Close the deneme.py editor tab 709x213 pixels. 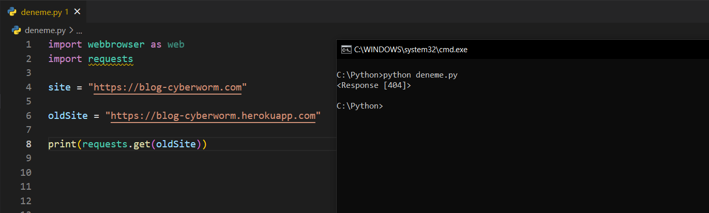[78, 11]
